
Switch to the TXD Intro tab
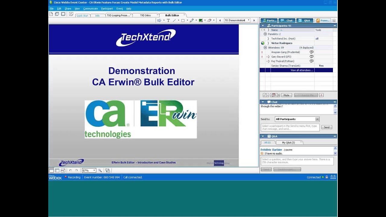click(x=145, y=15)
